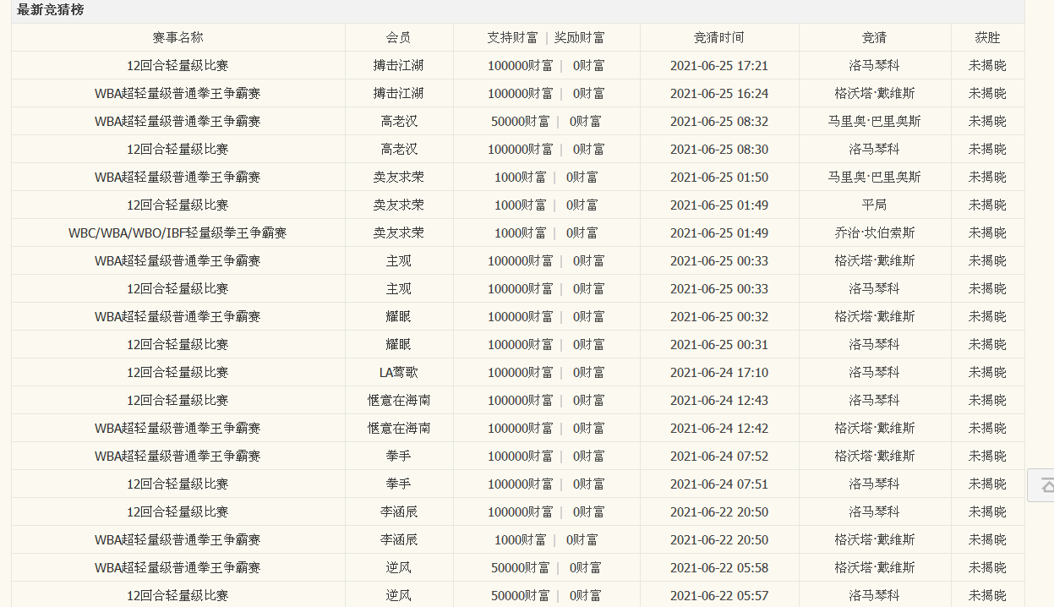1054x607 pixels.
Task: Select the 竞猜时间 column header
Action: pos(719,37)
